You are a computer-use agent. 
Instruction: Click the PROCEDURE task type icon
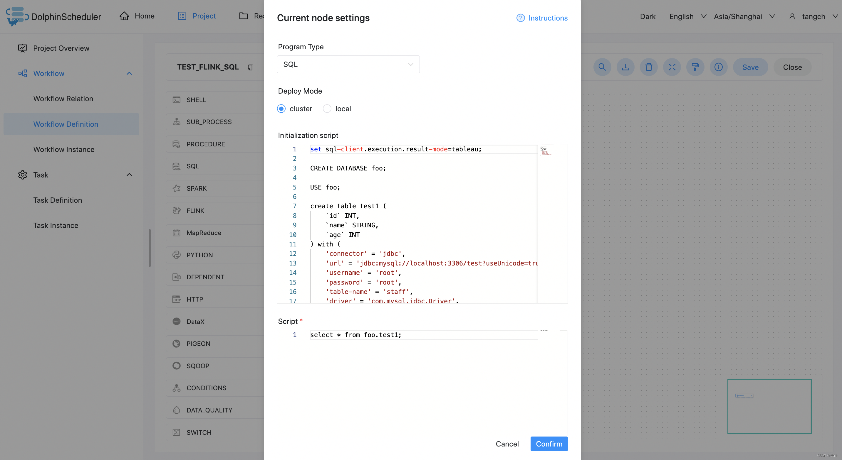[x=176, y=144]
